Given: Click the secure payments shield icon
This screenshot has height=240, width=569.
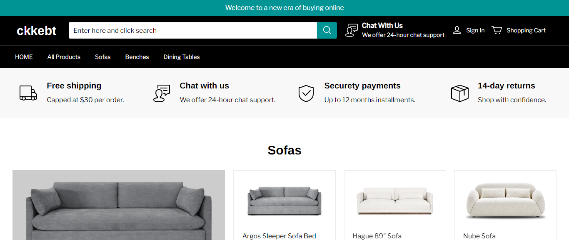Looking at the screenshot, I should (306, 93).
